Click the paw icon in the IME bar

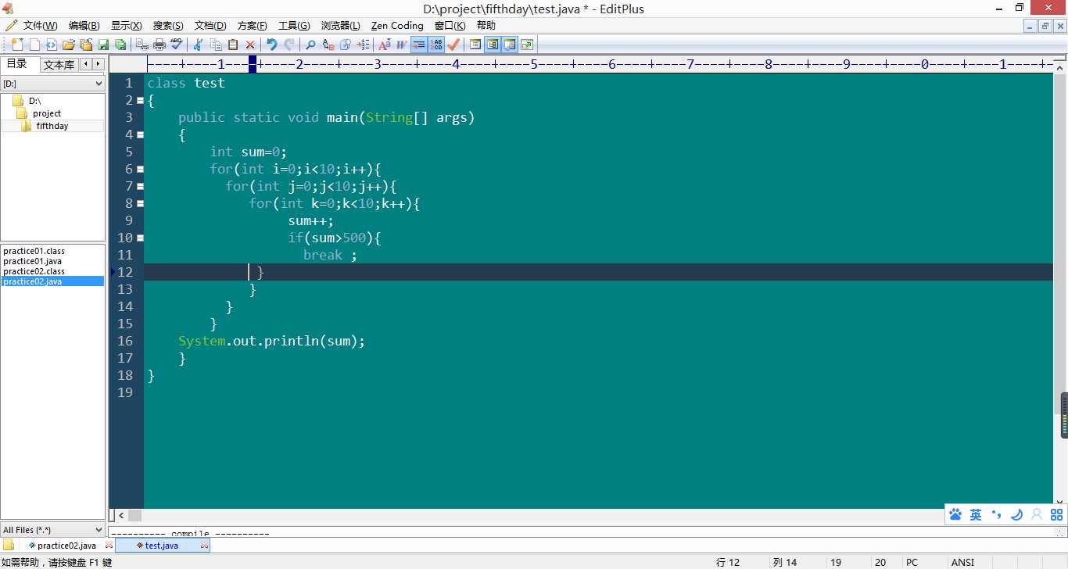click(x=955, y=514)
